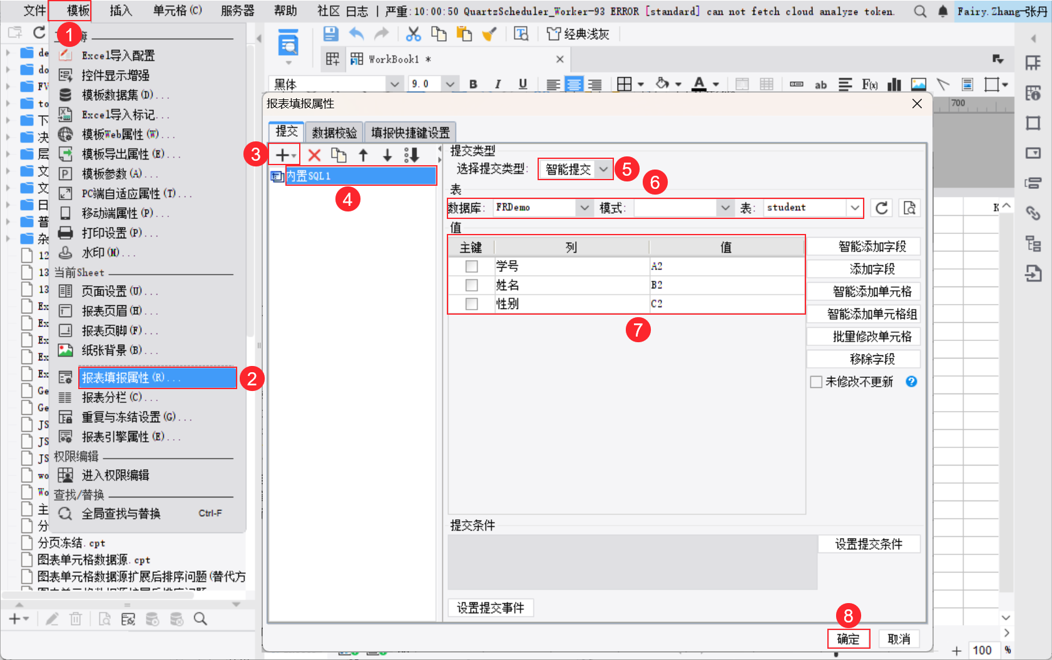Screen dimensions: 1052x660
Task: Click the 设置提交事件 button
Action: point(491,608)
